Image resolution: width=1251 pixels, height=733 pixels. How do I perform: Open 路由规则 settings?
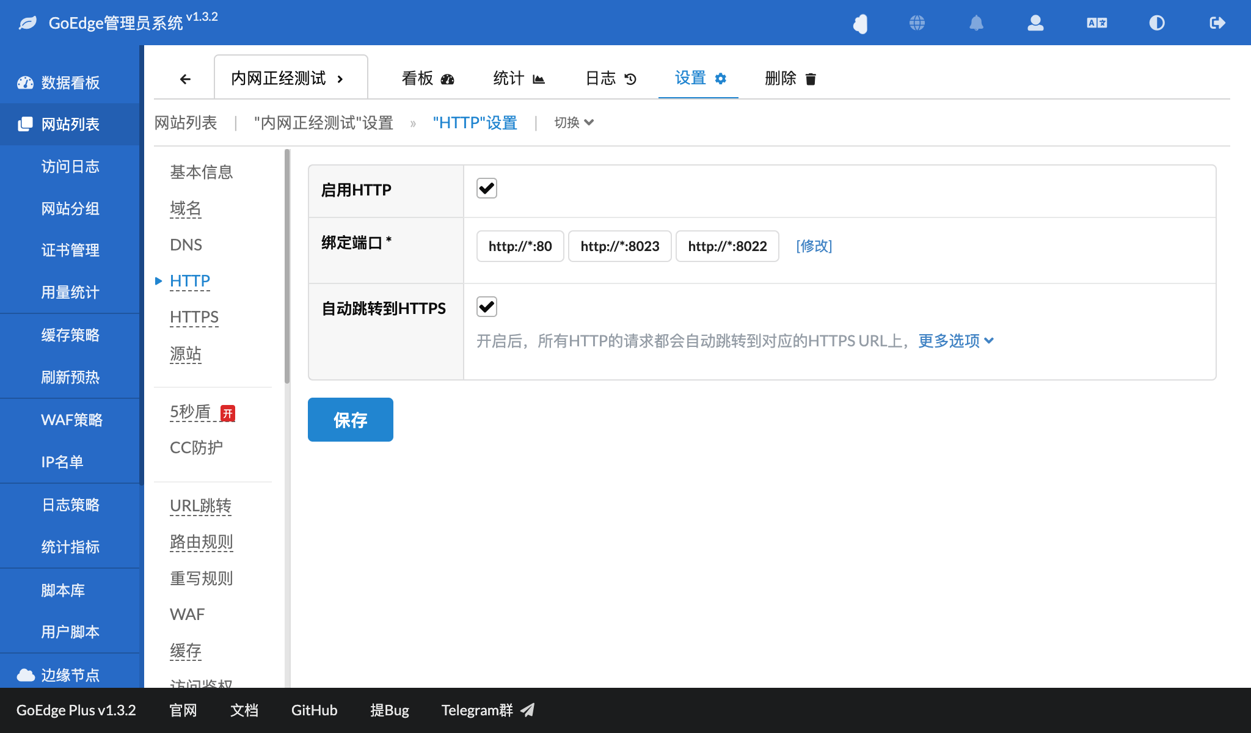coord(202,542)
